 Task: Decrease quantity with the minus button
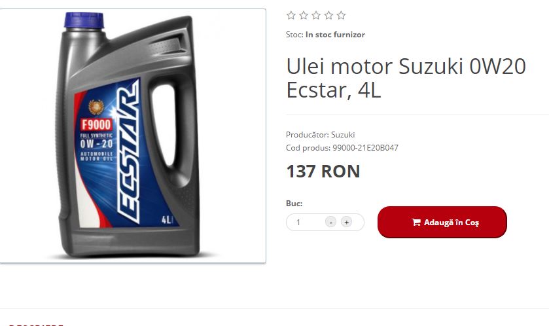pos(330,222)
